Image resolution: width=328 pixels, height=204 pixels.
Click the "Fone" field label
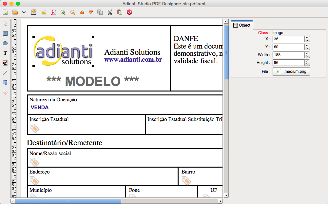pos(134,190)
